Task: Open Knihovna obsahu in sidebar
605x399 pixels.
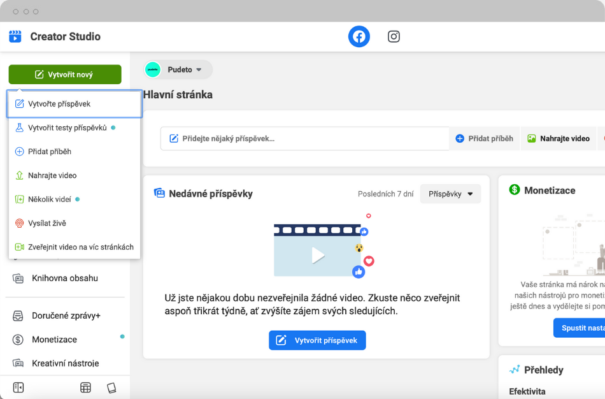Action: click(x=65, y=278)
